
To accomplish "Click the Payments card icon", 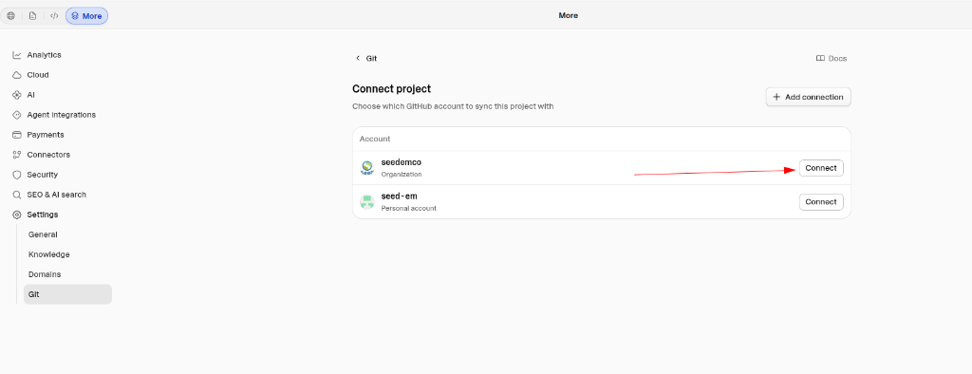I will [x=17, y=135].
